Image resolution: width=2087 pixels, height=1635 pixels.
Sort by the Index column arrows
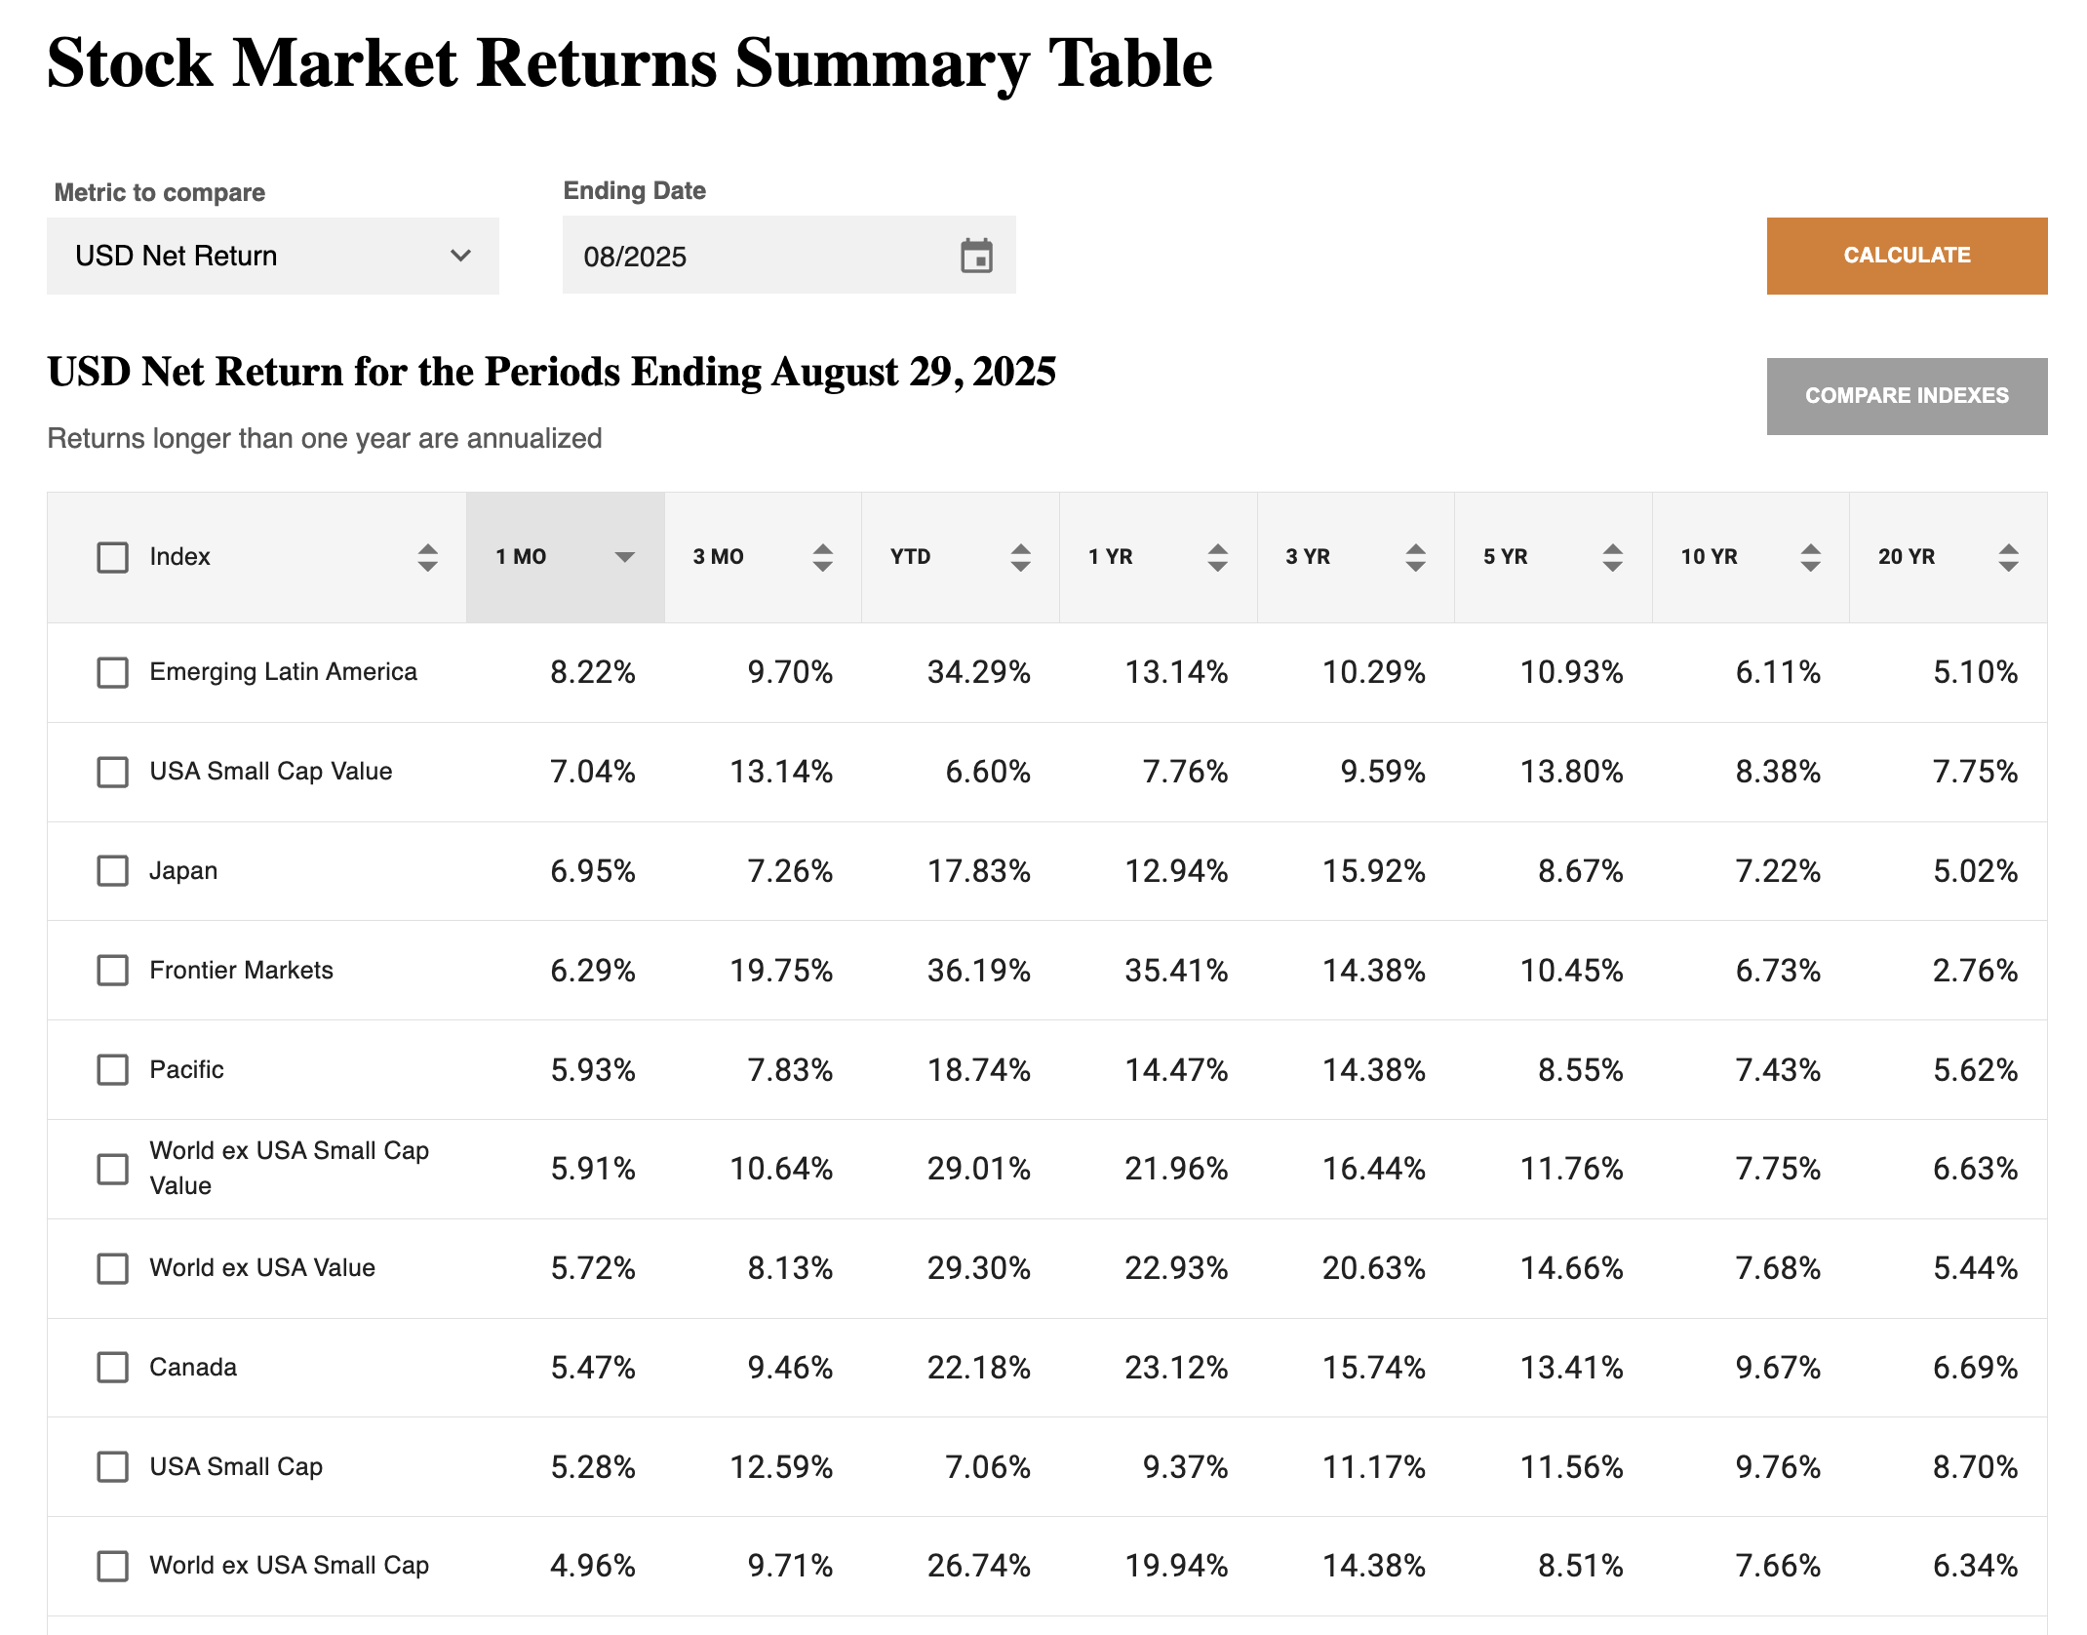pos(427,557)
